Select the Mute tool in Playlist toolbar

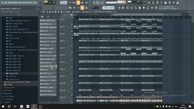[x=55, y=12]
